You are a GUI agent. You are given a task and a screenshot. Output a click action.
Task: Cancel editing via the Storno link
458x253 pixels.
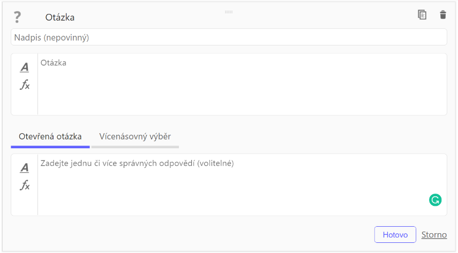tap(434, 235)
